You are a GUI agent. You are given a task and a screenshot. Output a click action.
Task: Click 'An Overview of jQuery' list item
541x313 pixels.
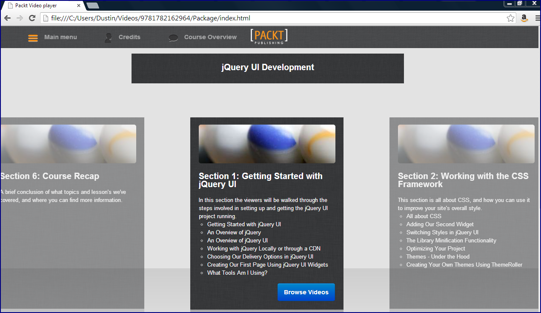point(234,232)
